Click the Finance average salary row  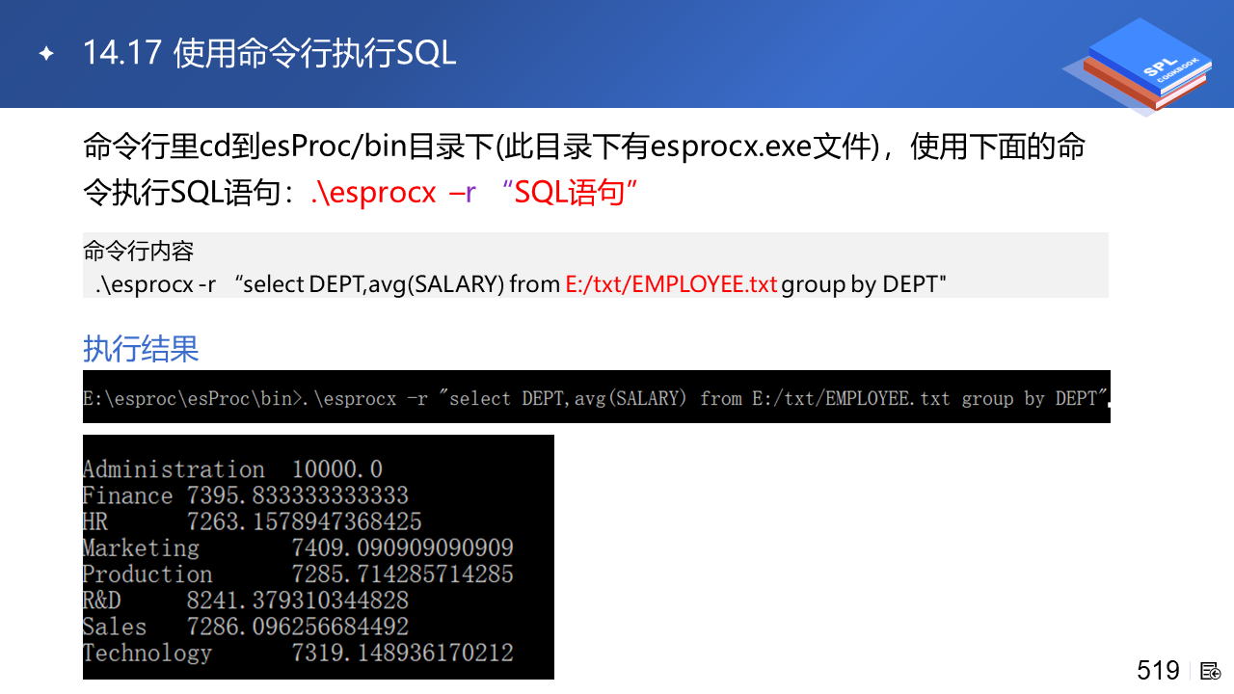coord(246,495)
